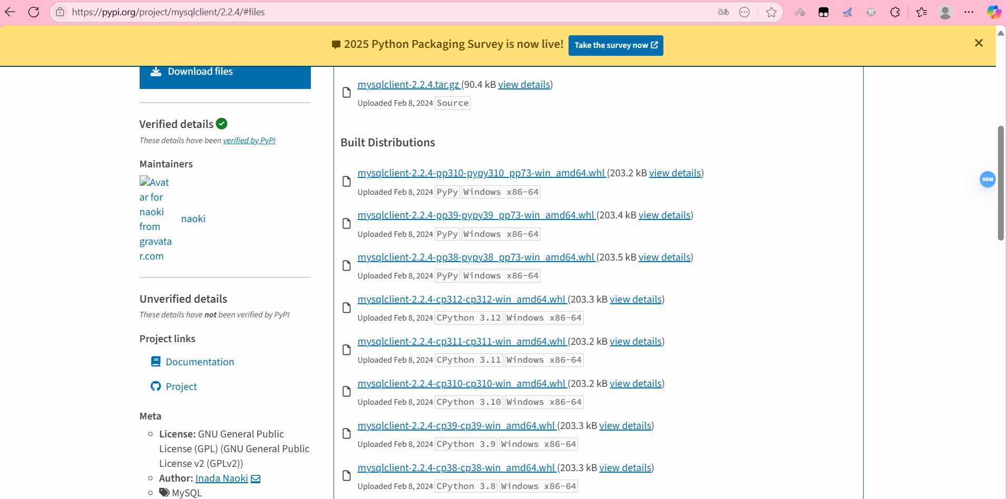Open the favorites list icon
The width and height of the screenshot is (1008, 499).
coord(922,12)
